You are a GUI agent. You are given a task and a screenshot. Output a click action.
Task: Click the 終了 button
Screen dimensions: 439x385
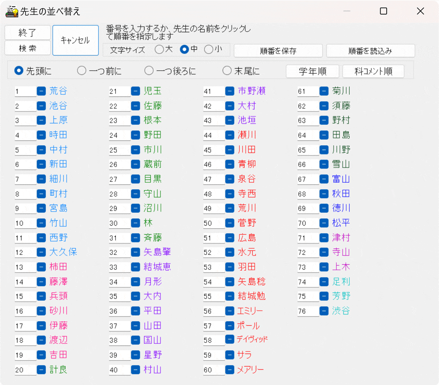click(x=27, y=32)
